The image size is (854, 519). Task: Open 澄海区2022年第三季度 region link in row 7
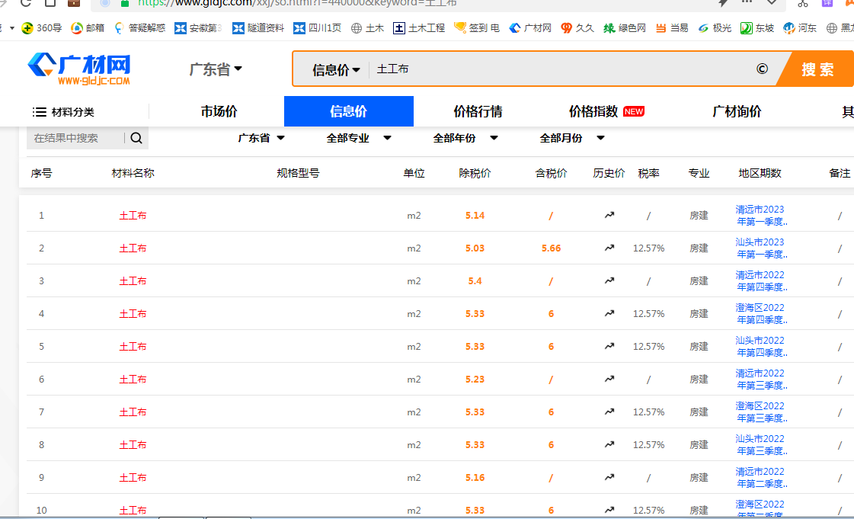pos(761,412)
